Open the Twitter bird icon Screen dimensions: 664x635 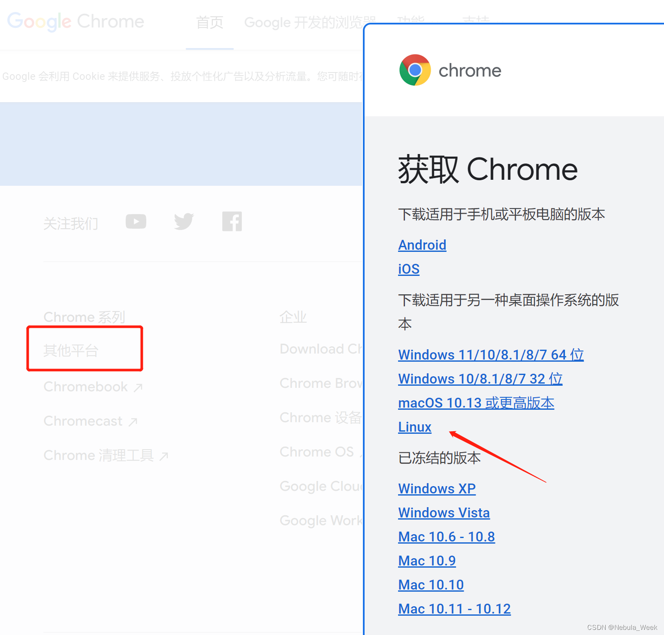click(x=184, y=221)
